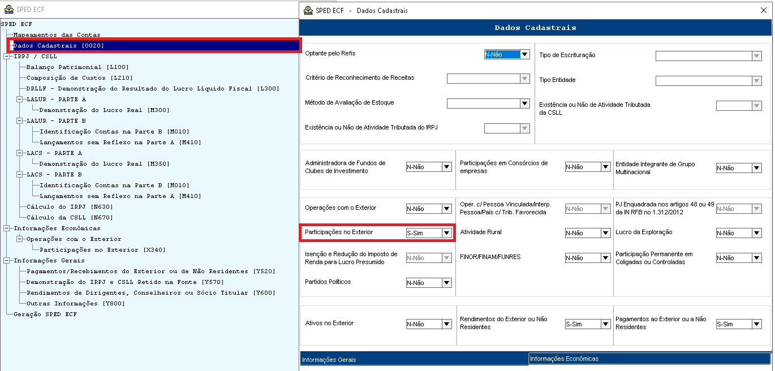Open the Entidade Integrante de Grupo Multinacional dropdown

pyautogui.click(x=757, y=168)
